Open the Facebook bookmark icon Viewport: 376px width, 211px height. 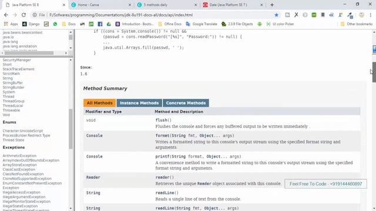click(100, 24)
